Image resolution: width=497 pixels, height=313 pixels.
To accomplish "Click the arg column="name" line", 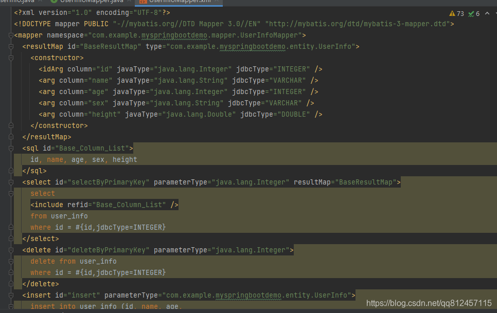I will [179, 81].
